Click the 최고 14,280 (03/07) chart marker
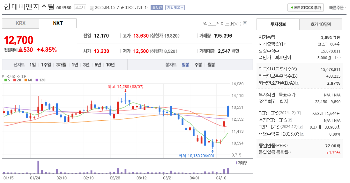 click(x=125, y=87)
